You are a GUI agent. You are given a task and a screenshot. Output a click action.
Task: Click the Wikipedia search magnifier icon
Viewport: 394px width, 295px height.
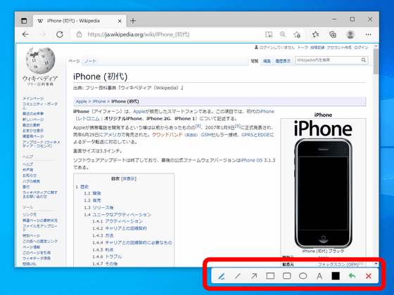pyautogui.click(x=364, y=60)
